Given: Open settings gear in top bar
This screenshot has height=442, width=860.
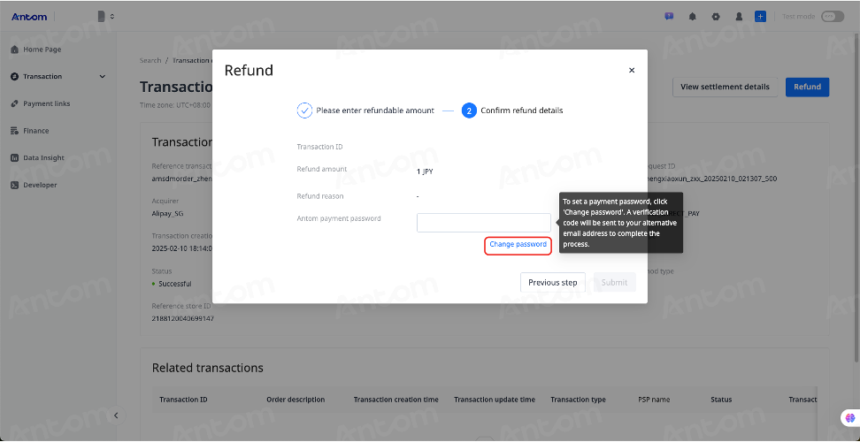Looking at the screenshot, I should (716, 17).
